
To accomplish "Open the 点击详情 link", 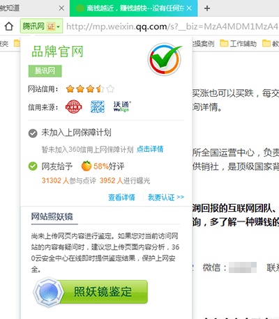I will click(150, 149).
